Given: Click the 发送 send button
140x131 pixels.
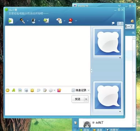Looking at the screenshot, I should pyautogui.click(x=78, y=99).
